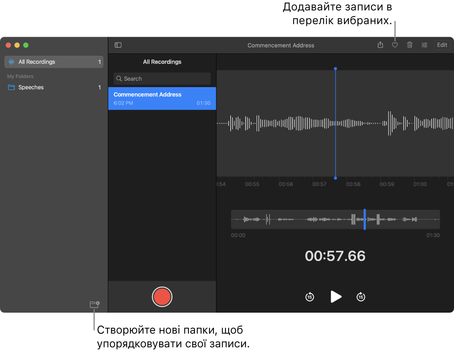Click the yellow minimize window button
This screenshot has width=454, height=352.
click(x=17, y=45)
